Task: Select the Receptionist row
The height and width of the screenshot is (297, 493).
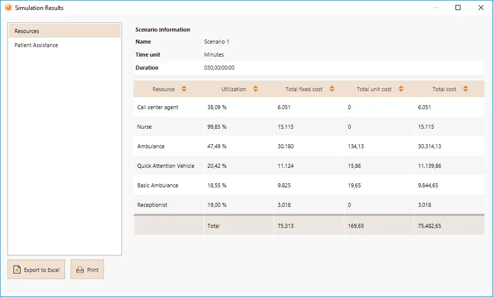Action: coord(309,205)
